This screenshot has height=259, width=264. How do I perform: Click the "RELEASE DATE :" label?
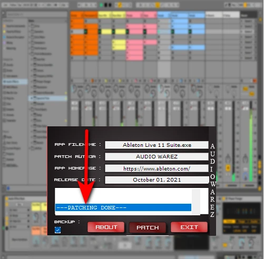[x=77, y=180]
